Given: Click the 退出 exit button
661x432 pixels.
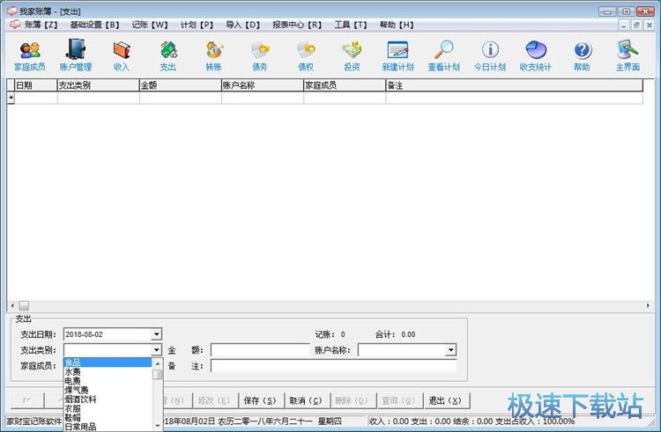Looking at the screenshot, I should click(x=443, y=400).
